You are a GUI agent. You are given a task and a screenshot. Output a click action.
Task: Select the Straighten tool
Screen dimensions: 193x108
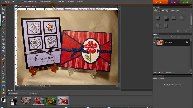point(3,51)
